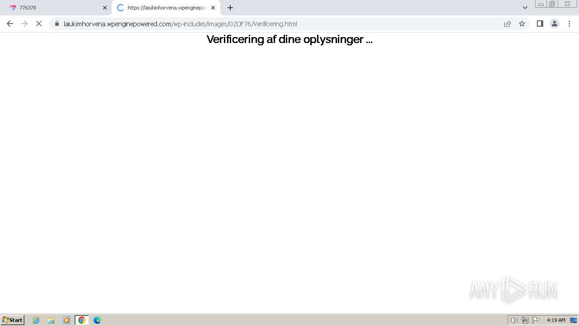Viewport: 579px width, 326px height.
Task: Open network status tray icon
Action: (x=525, y=320)
